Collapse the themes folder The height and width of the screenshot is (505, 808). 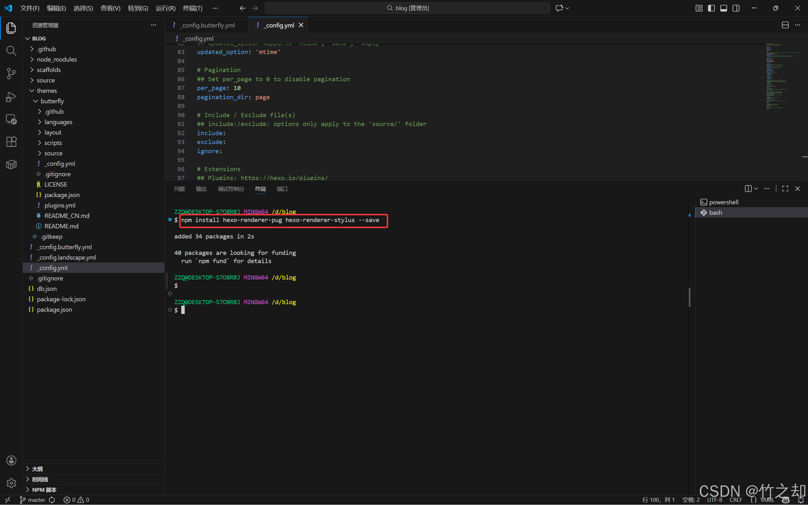coord(46,91)
